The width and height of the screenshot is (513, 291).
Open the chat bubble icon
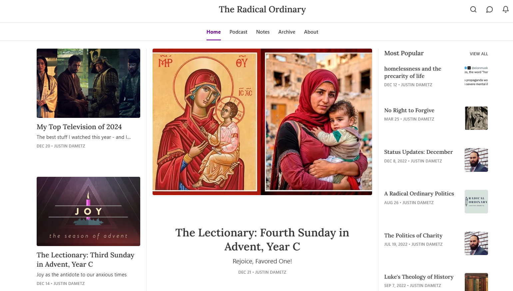[489, 9]
